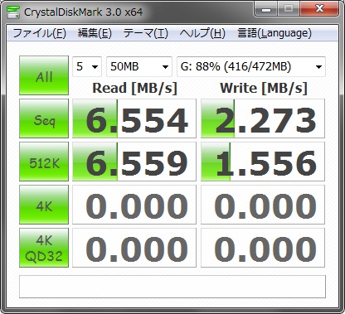The image size is (345, 314).
Task: Minimize the CrystalDiskMark window
Action: [266, 9]
